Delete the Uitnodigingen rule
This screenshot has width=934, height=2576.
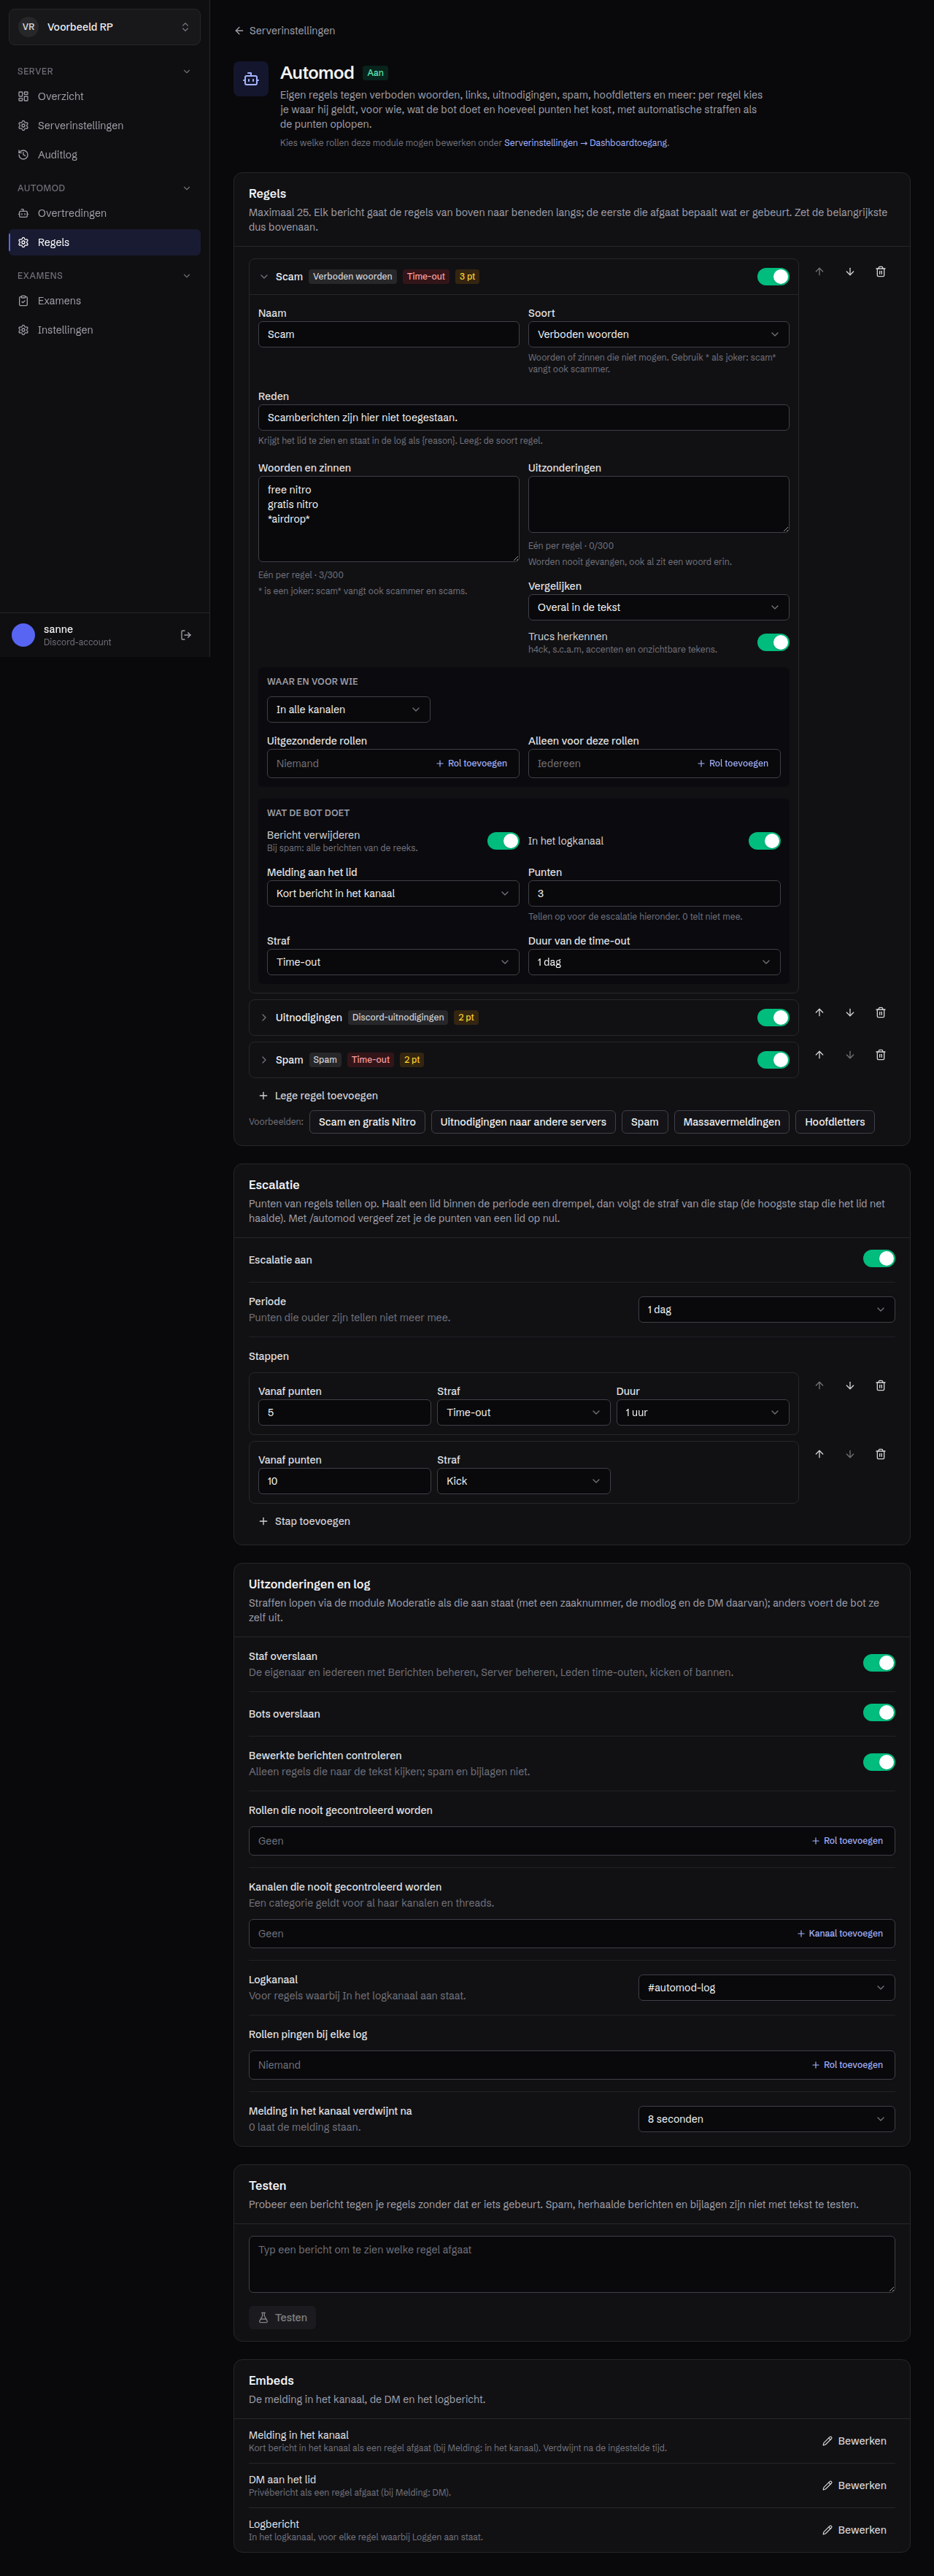pos(880,1013)
